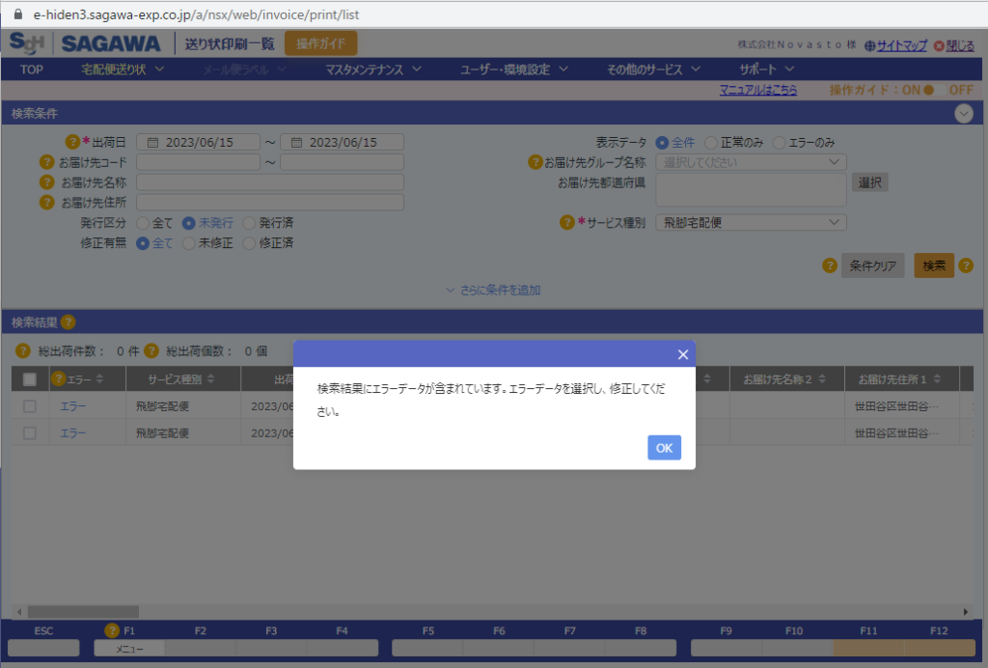Click the help icon beside 総出荷件数
The image size is (988, 668).
coord(23,350)
